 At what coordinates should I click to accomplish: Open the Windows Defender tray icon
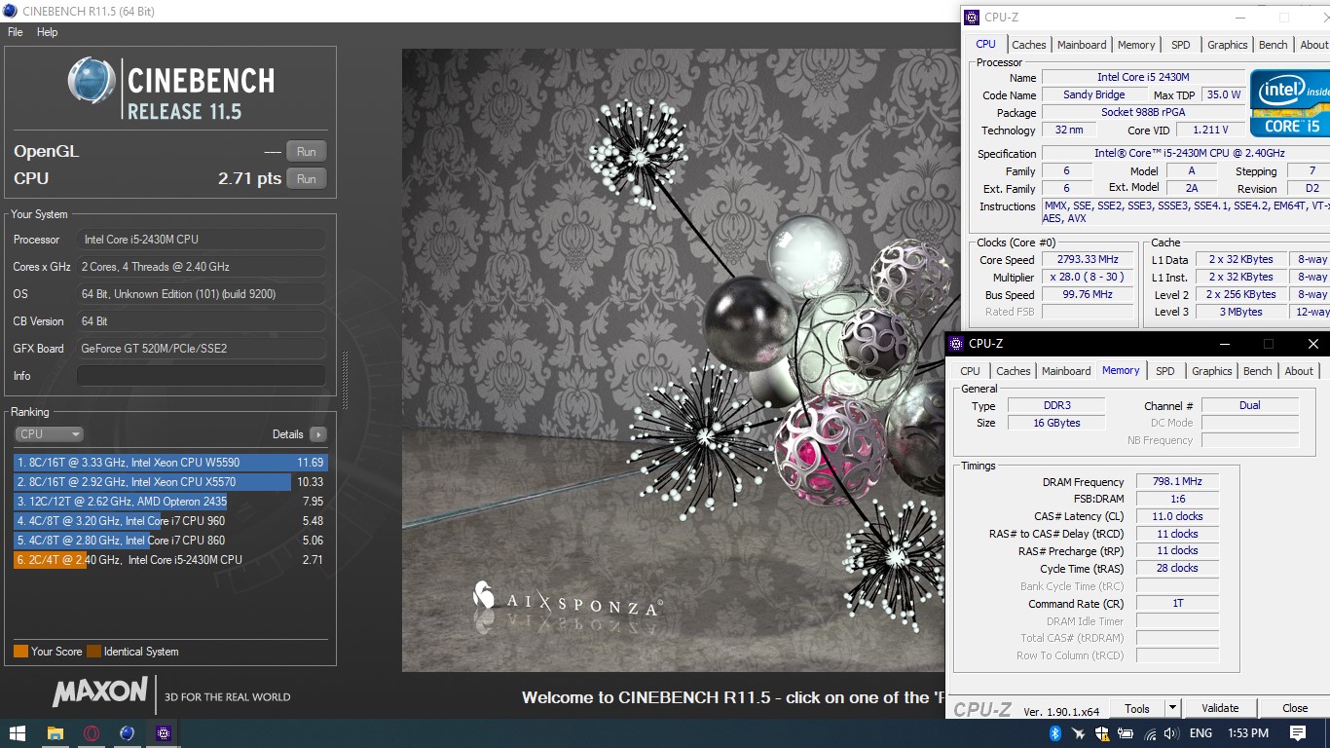click(1102, 733)
